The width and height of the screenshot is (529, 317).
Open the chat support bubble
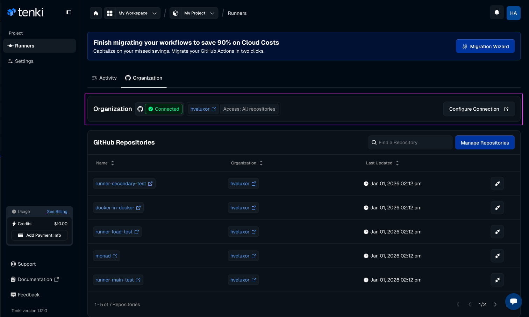(513, 301)
